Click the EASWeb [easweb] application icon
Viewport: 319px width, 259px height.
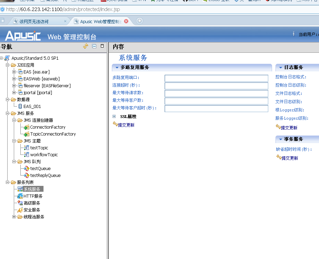click(20, 79)
